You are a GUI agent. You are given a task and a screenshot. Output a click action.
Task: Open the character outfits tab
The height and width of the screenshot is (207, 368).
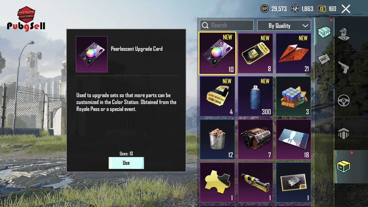pyautogui.click(x=344, y=34)
